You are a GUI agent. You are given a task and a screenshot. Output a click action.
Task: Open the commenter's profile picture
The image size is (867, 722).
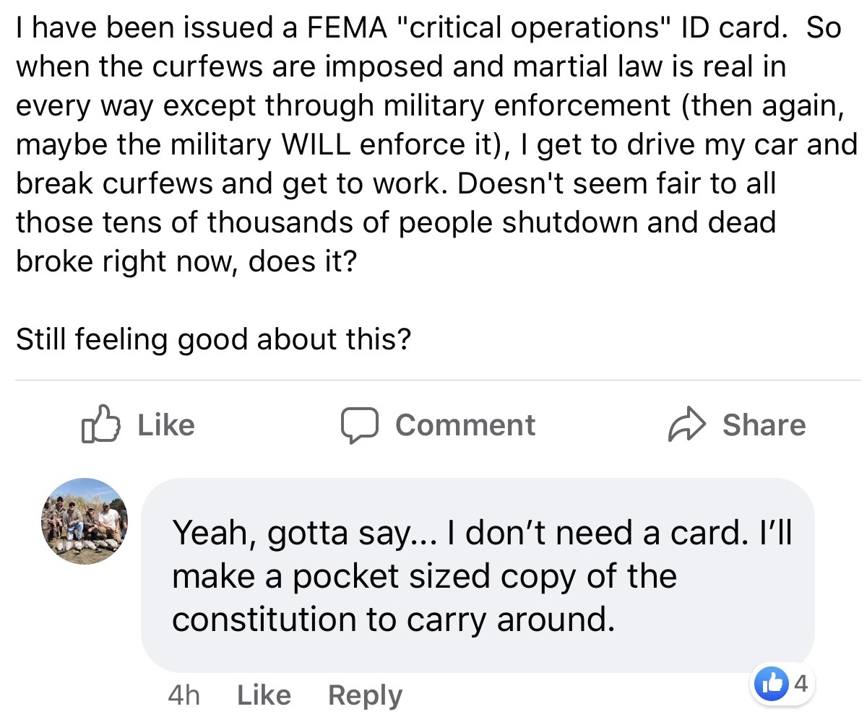point(84,521)
